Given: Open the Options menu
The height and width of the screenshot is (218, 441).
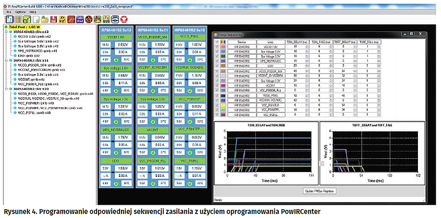Looking at the screenshot, I should (20, 11).
